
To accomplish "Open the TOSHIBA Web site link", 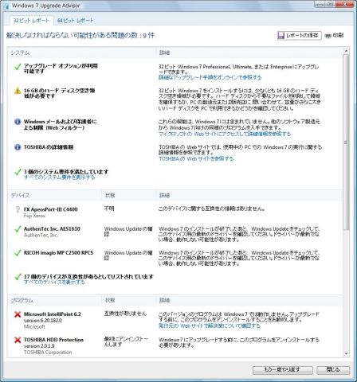I will coord(196,158).
